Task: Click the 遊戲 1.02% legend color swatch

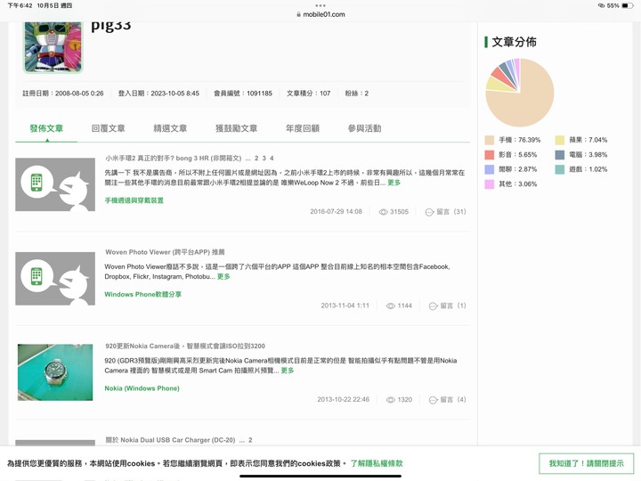Action: (x=560, y=169)
